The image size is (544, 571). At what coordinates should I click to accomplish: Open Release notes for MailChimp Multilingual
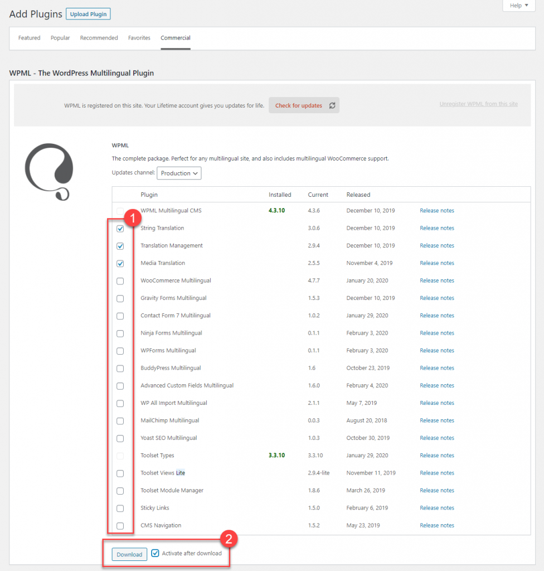click(437, 420)
